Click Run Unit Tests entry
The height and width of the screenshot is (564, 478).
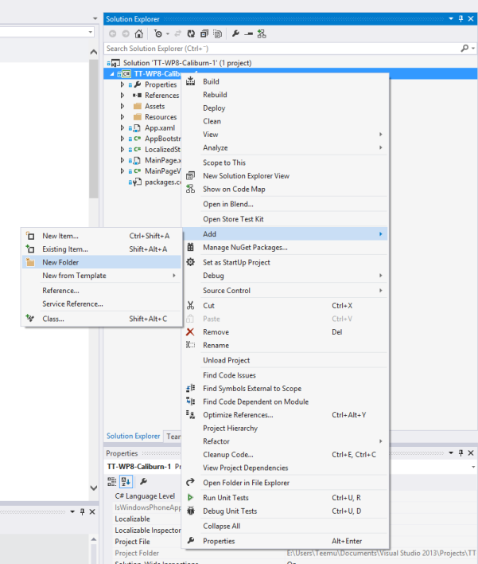point(286,498)
